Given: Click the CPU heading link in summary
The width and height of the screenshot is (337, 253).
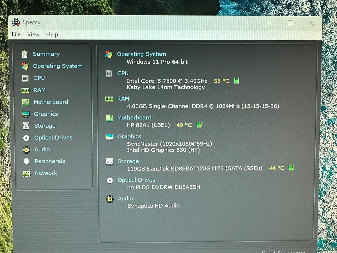Looking at the screenshot, I should coord(123,73).
